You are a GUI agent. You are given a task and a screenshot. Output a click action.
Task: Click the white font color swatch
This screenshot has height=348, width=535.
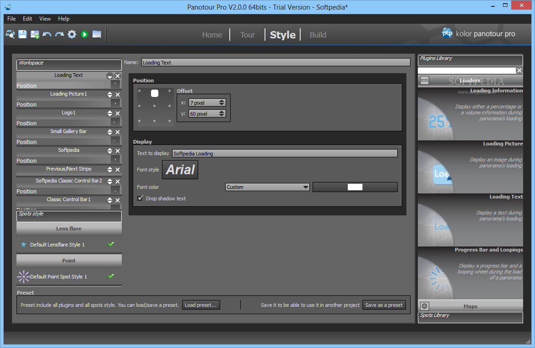[x=355, y=187]
